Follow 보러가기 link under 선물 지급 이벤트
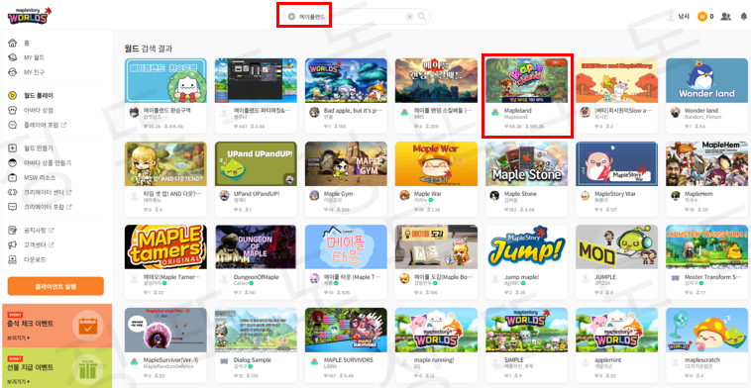Image resolution: width=751 pixels, height=388 pixels. [19, 381]
